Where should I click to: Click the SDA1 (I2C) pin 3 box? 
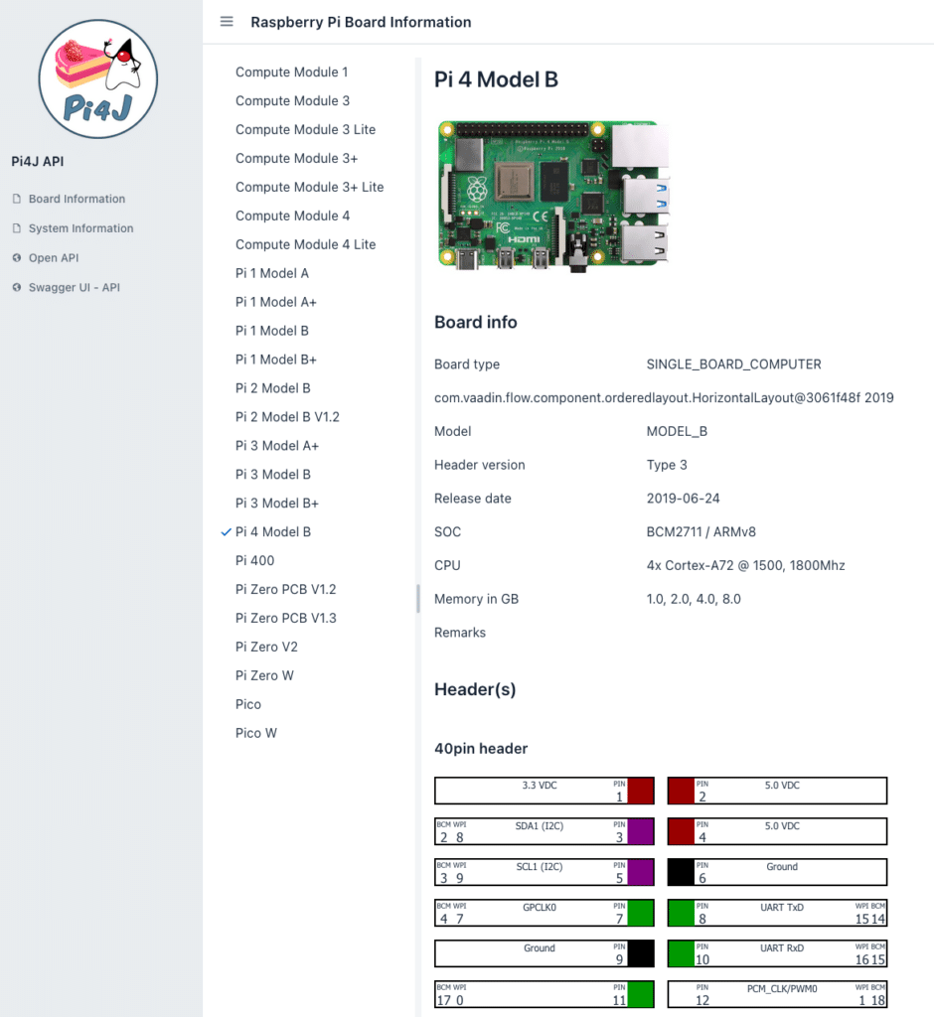pyautogui.click(x=545, y=831)
